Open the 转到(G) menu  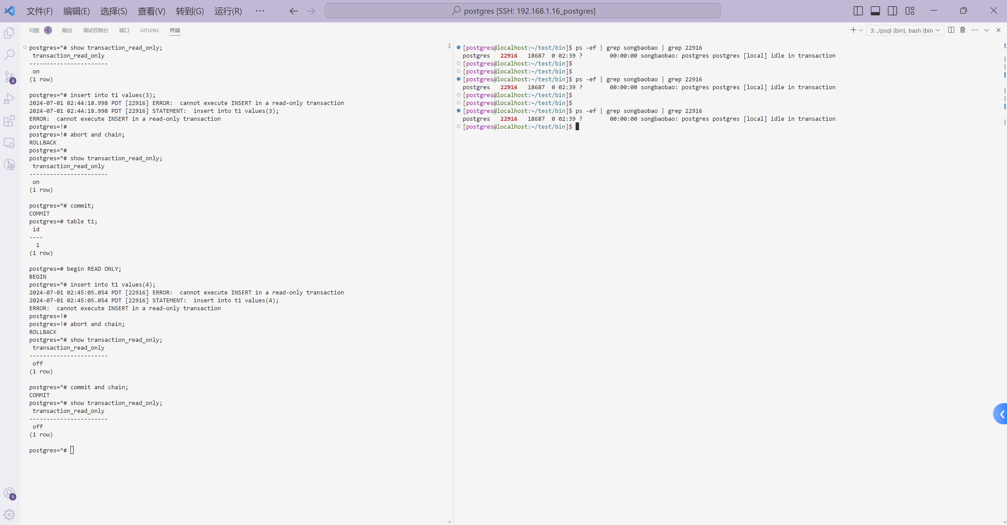tap(190, 11)
